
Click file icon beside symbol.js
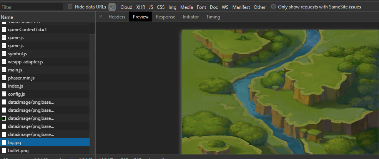(x=3, y=54)
